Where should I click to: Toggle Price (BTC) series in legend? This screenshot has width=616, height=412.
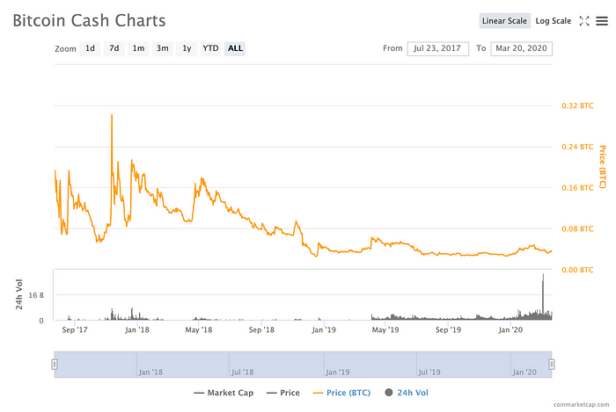click(341, 393)
